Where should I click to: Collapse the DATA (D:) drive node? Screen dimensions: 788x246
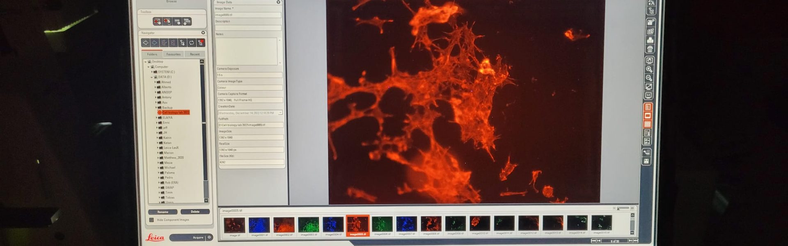point(151,77)
